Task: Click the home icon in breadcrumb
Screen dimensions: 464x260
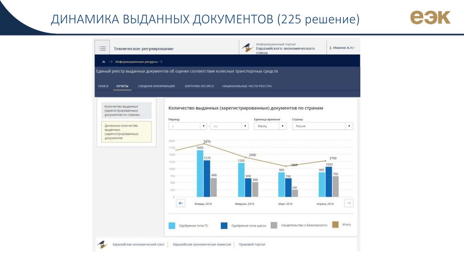Action: point(104,62)
